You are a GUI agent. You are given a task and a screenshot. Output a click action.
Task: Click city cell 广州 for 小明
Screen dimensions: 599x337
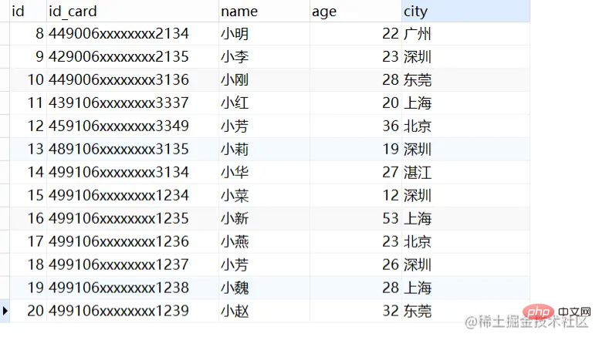click(465, 34)
